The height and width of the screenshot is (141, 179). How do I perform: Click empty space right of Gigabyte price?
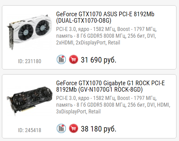coord(146,129)
